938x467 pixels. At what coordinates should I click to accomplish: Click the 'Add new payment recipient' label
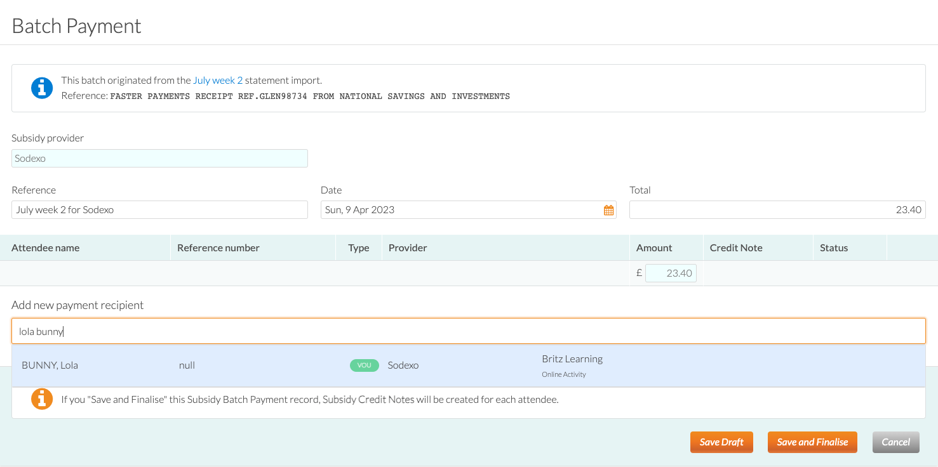(x=77, y=305)
